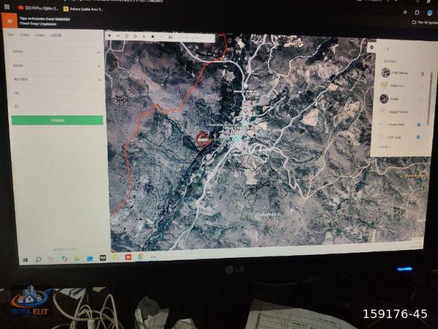Select the green HGM map thumbnail
This screenshot has width=438, height=329.
point(385,85)
